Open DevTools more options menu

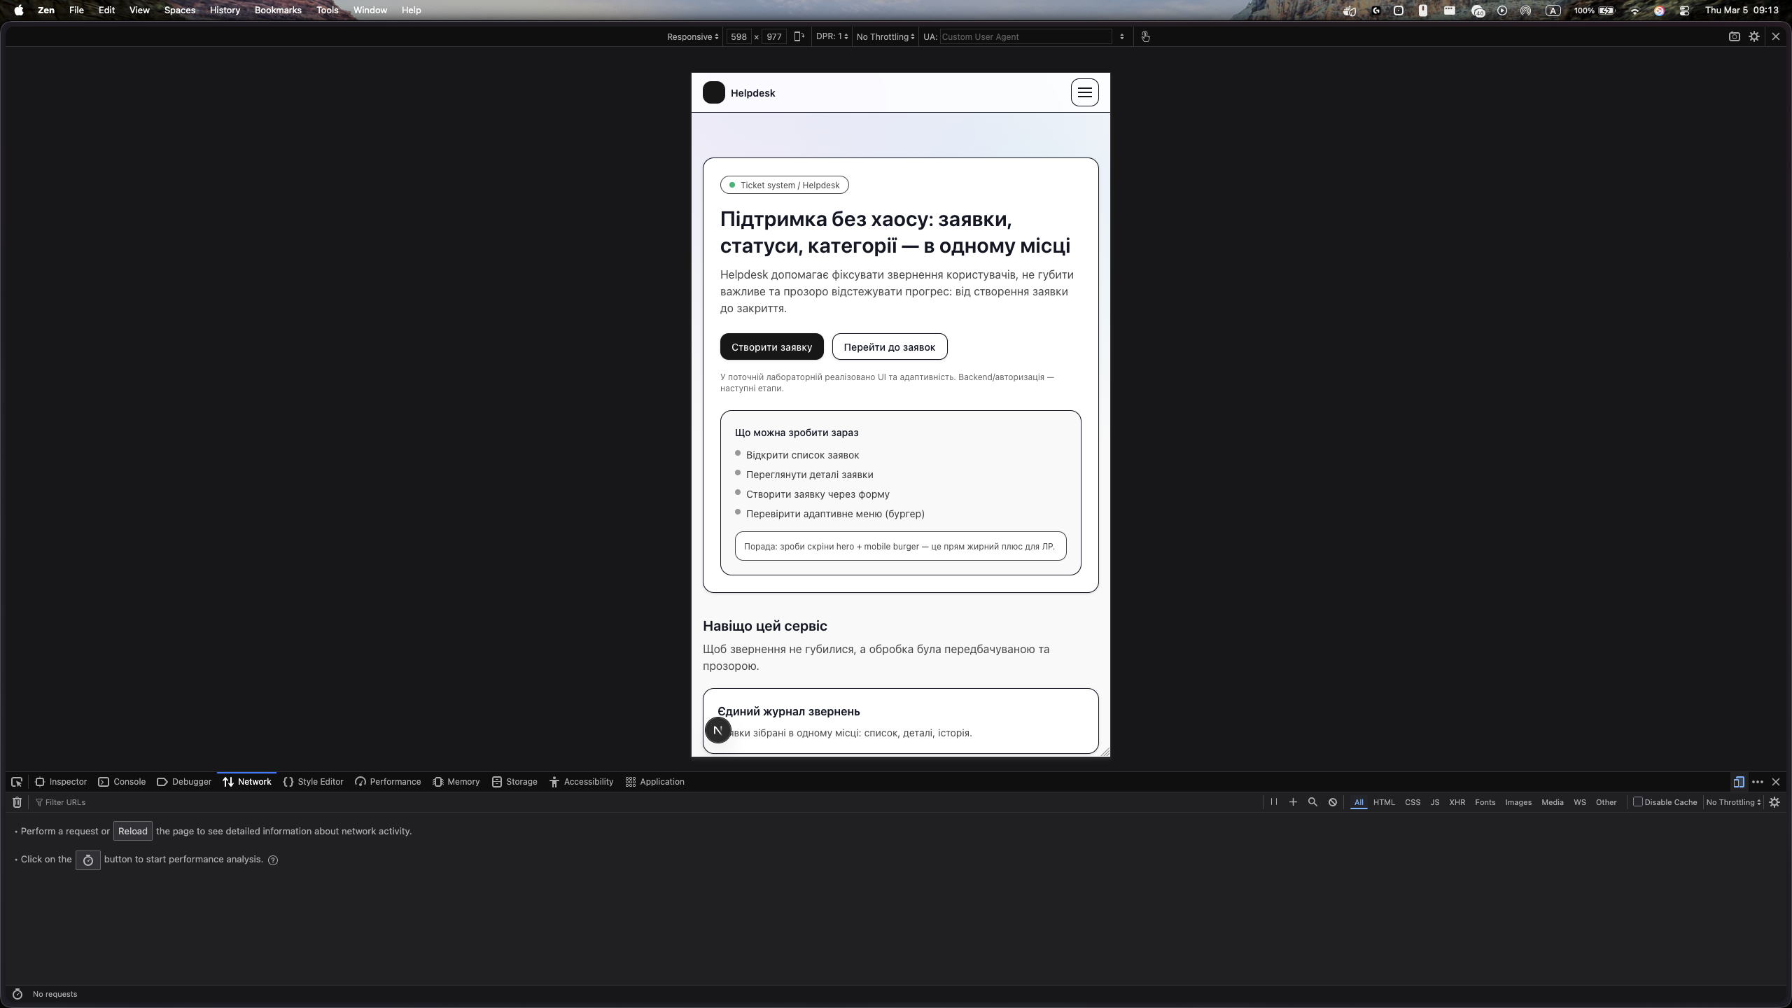click(x=1758, y=782)
